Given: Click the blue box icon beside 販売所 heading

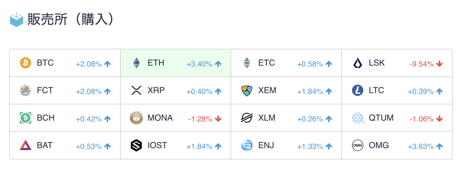Looking at the screenshot, I should (16, 20).
